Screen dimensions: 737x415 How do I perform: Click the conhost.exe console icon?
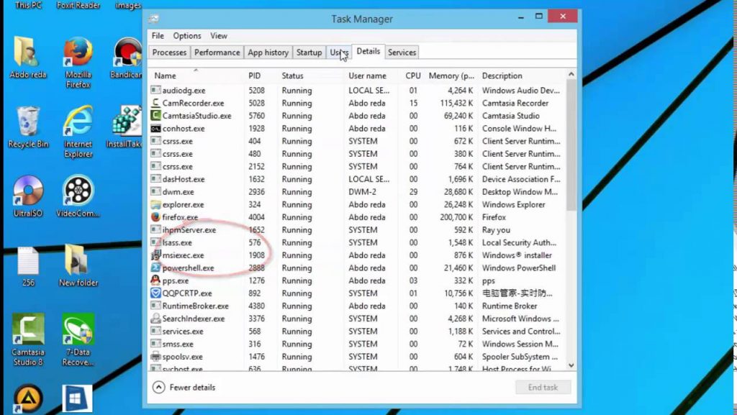click(x=155, y=128)
